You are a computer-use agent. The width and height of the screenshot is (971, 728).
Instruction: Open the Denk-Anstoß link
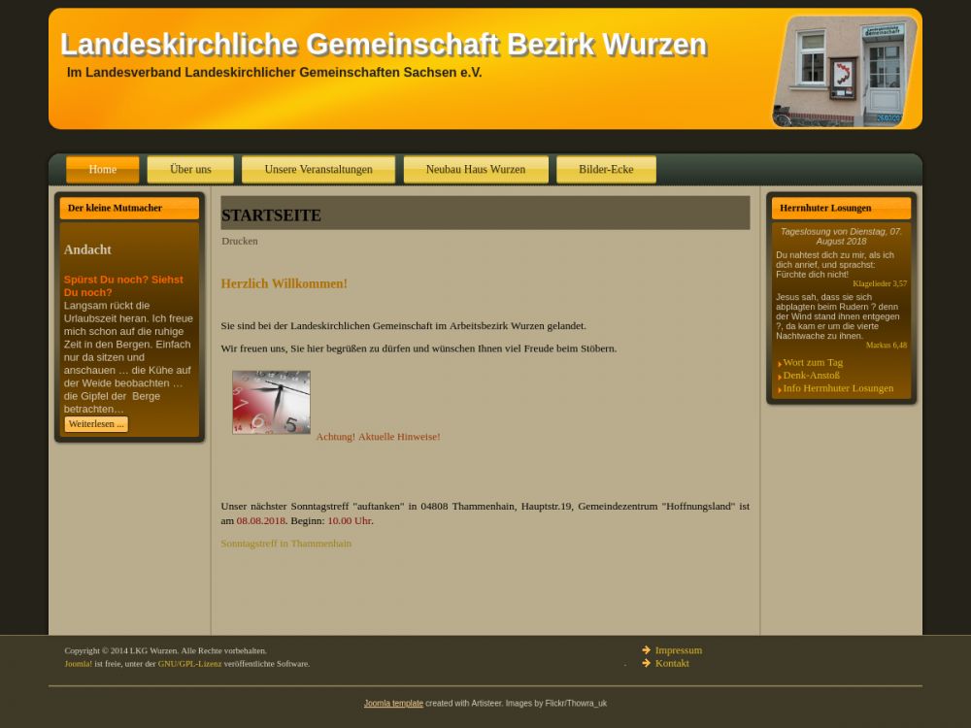click(x=811, y=376)
